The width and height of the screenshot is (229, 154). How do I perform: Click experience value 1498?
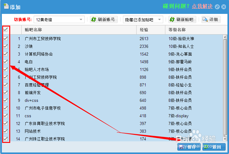click(x=144, y=62)
